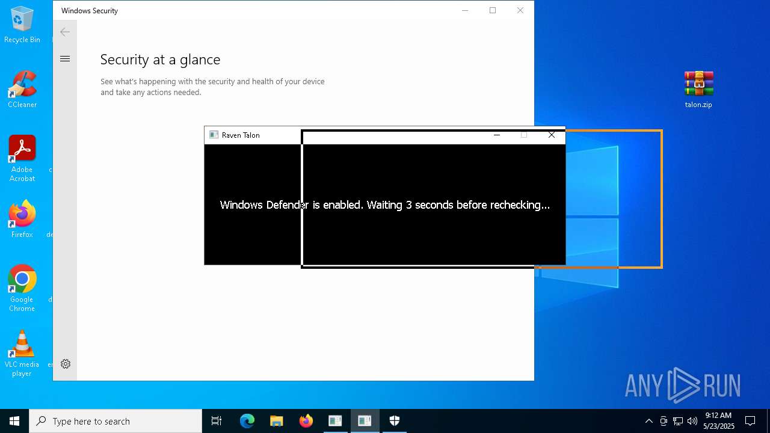Open the notification action center
Screen dimensions: 770x433
(x=750, y=421)
